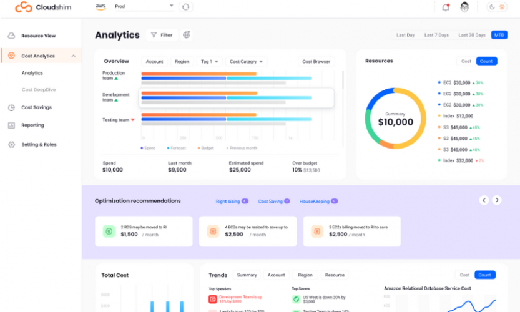Click the notification bell icon
Viewport: 520px width, 312px height.
(x=446, y=7)
